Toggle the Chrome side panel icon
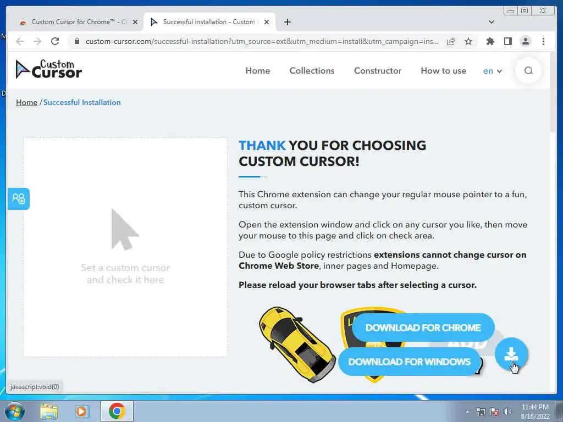The height and width of the screenshot is (422, 563). click(507, 41)
